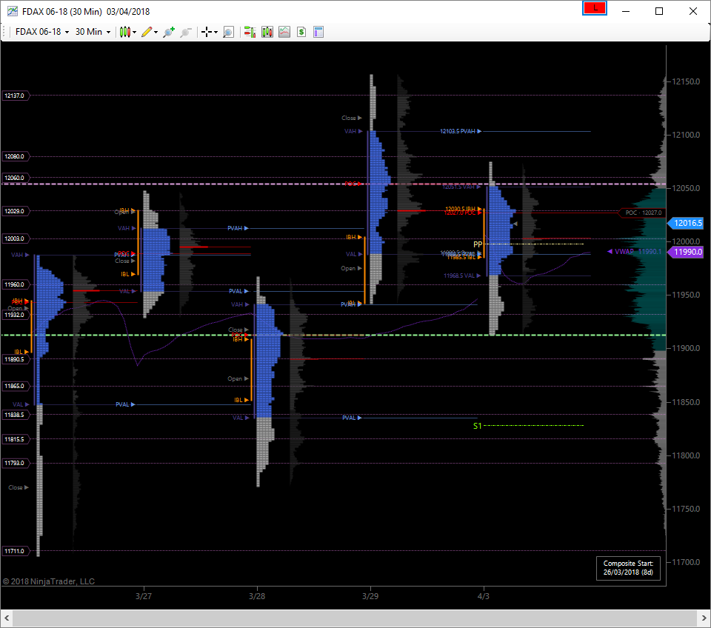Image resolution: width=711 pixels, height=628 pixels.
Task: Click the 12137.0 price level label
Action: [x=16, y=96]
